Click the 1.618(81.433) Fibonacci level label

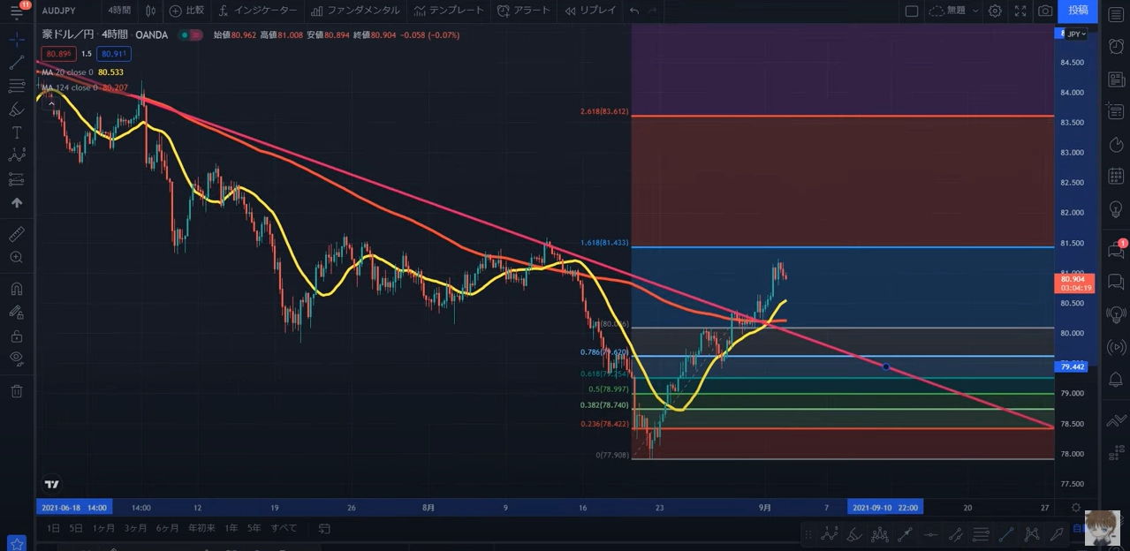(604, 242)
